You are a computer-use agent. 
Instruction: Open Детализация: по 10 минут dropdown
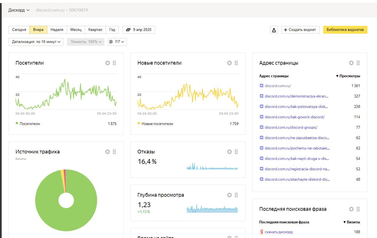click(x=36, y=42)
